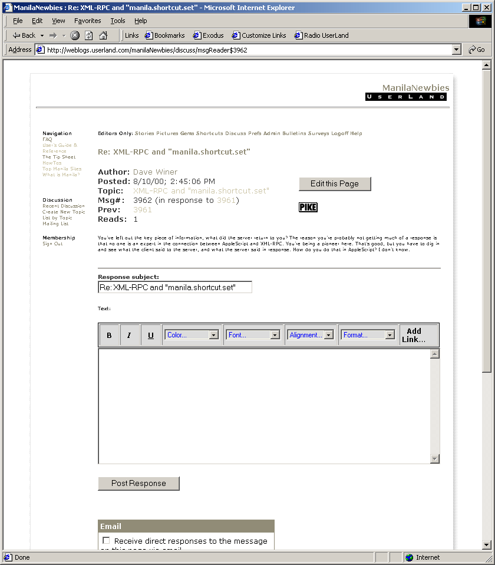Click the Stop loading icon
Screen dimensions: 495x565
75,35
